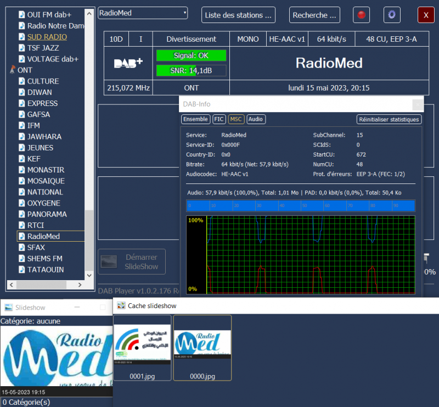Select the VOLTAGE dab+ station
The height and width of the screenshot is (407, 439).
(53, 59)
